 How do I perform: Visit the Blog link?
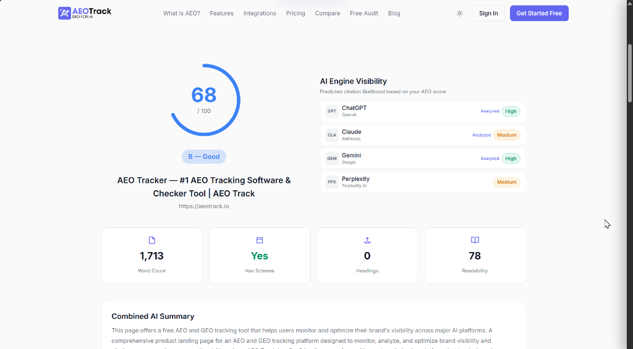pyautogui.click(x=394, y=14)
